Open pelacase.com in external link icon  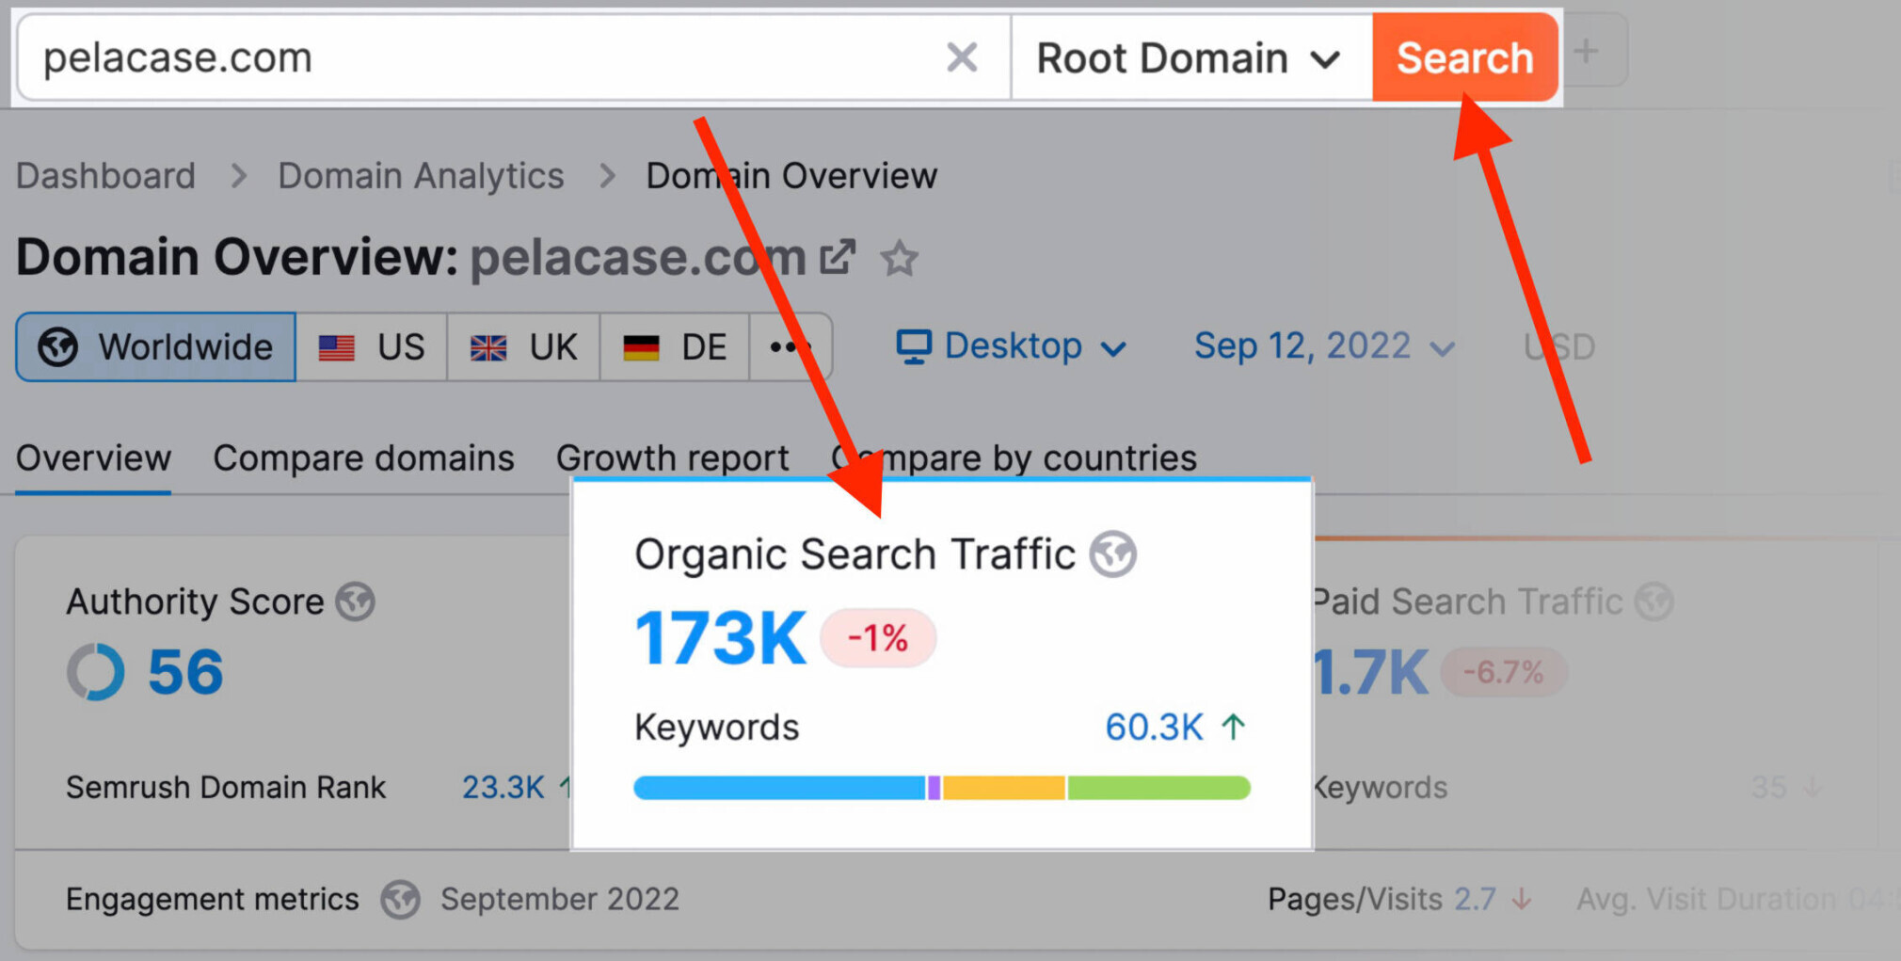[837, 257]
